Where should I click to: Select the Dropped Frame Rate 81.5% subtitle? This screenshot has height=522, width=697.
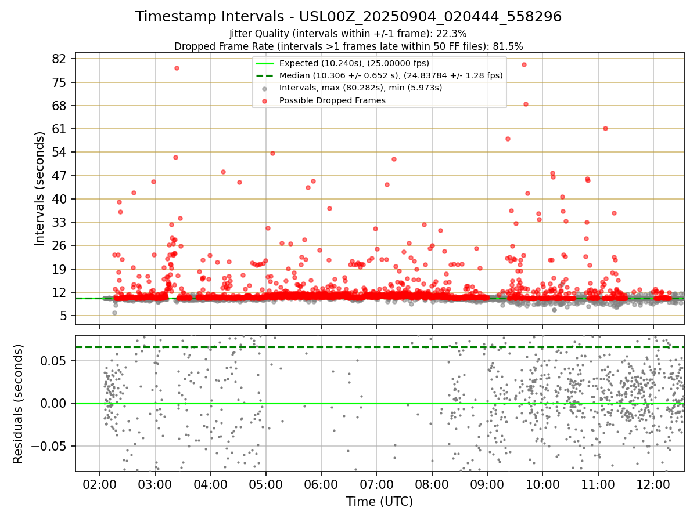pyautogui.click(x=348, y=46)
